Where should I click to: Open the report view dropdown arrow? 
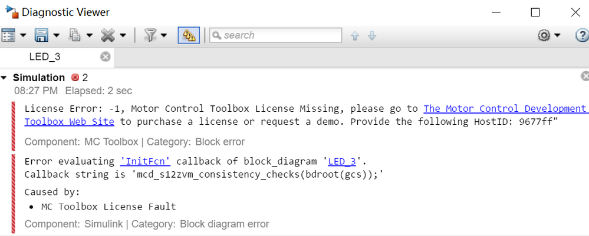23,35
